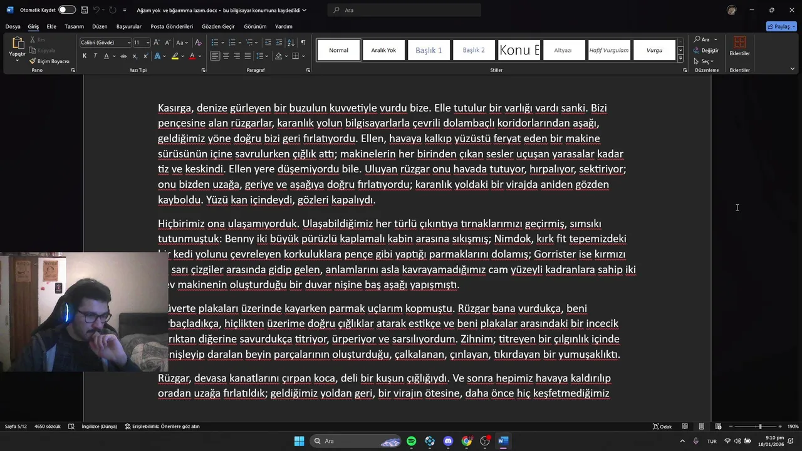Open the Seç (Select) dropdown
This screenshot has width=802, height=451.
click(x=704, y=61)
